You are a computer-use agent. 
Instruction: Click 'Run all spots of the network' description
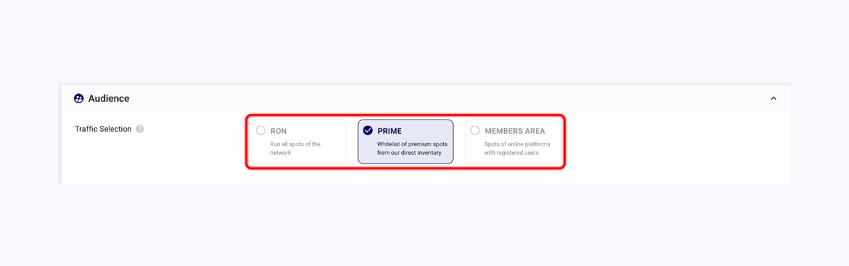(295, 148)
